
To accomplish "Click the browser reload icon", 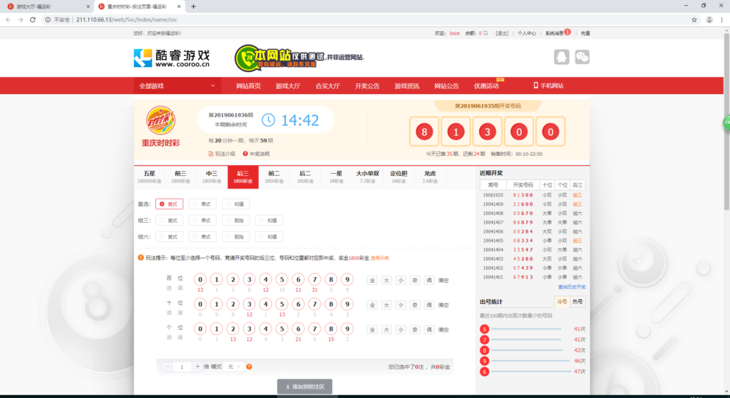I will click(33, 19).
